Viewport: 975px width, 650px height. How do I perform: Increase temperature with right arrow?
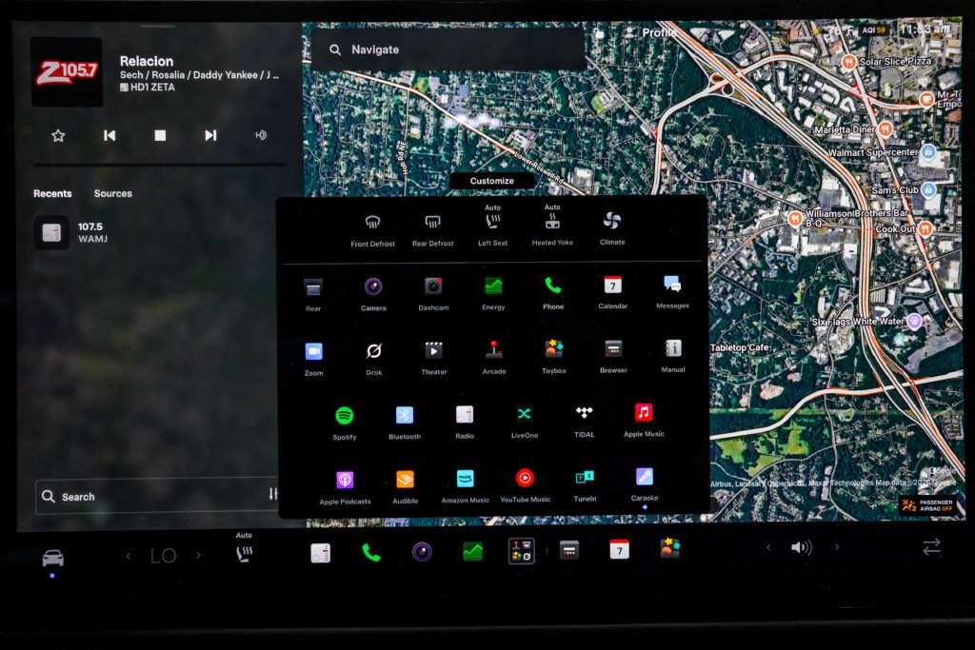tap(198, 555)
